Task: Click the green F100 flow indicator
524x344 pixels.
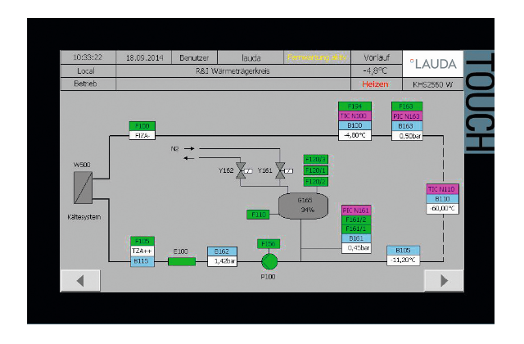Action: [141, 125]
